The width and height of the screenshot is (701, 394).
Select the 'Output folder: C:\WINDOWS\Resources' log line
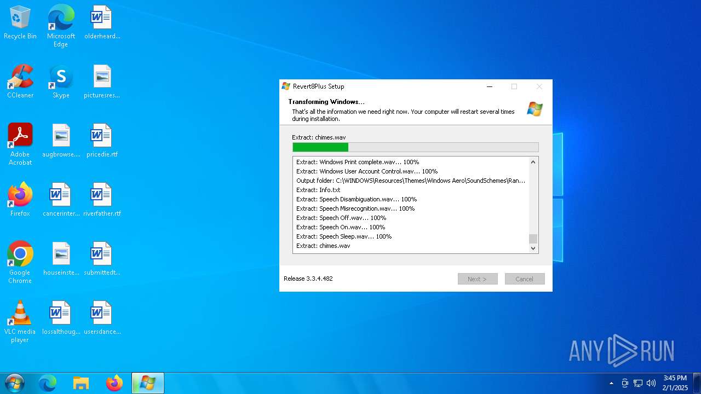411,181
